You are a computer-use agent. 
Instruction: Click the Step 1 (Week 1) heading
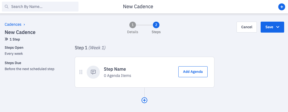click(90, 48)
